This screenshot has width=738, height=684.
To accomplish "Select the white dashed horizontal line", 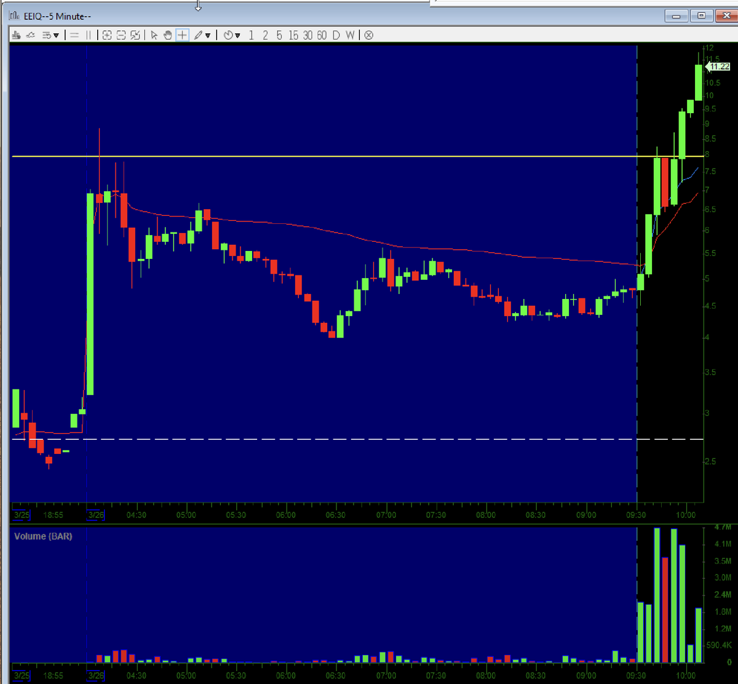I will [x=357, y=439].
